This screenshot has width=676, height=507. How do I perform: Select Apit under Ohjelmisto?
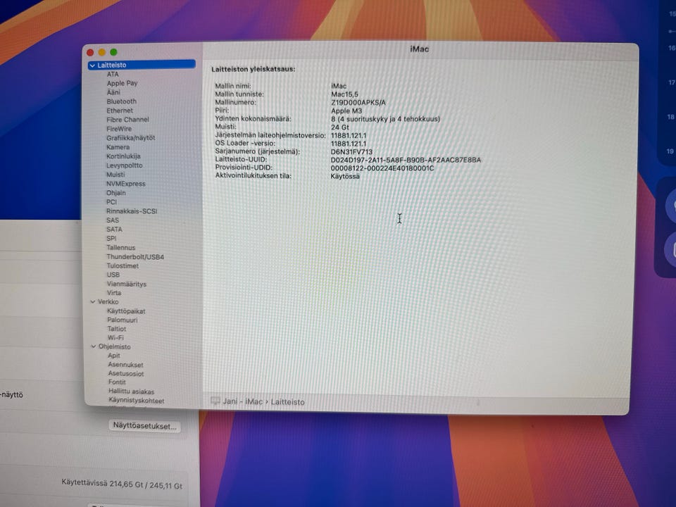tap(114, 356)
